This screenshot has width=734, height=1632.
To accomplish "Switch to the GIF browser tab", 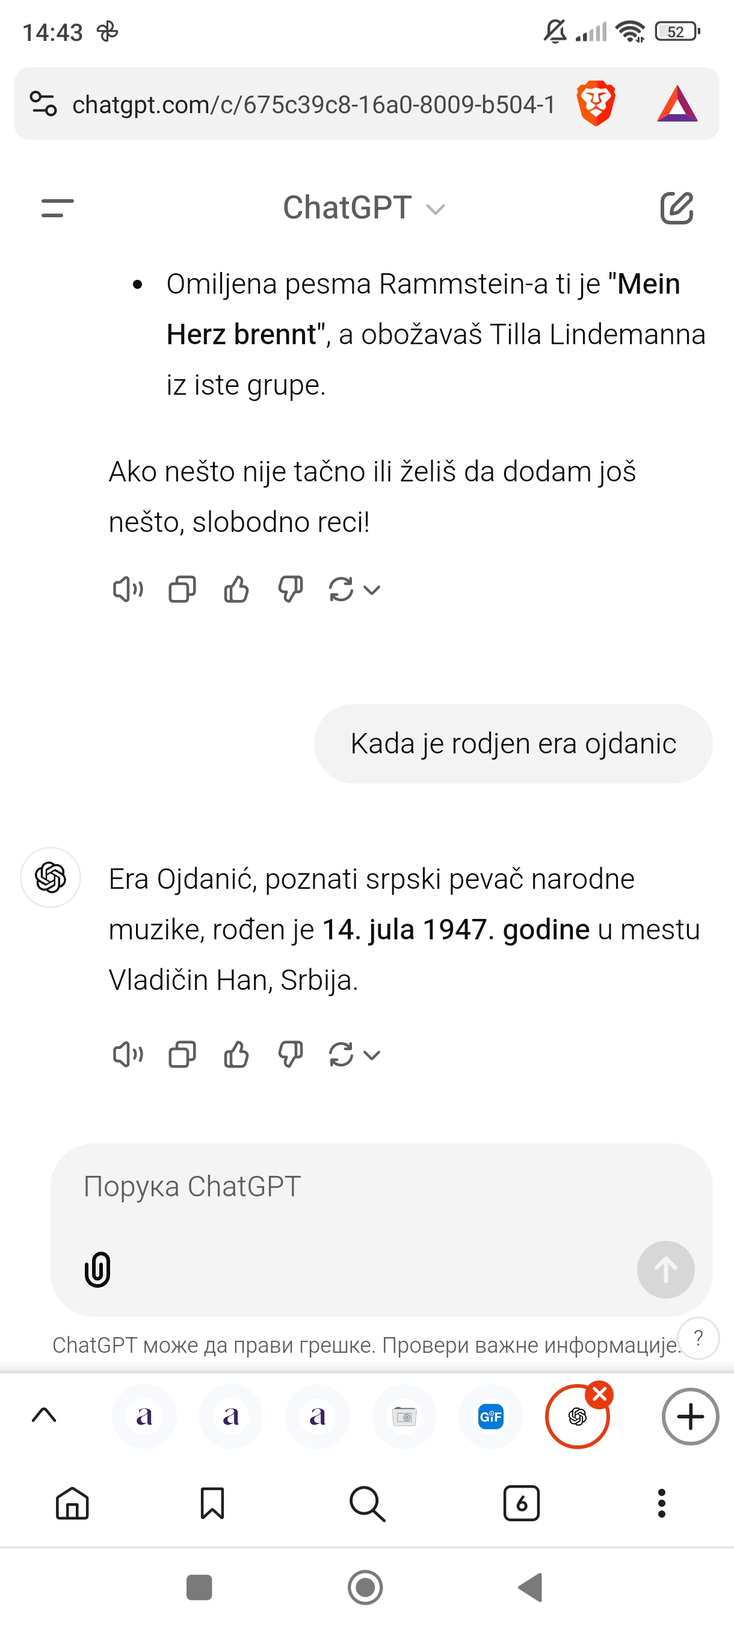I will (x=491, y=1417).
